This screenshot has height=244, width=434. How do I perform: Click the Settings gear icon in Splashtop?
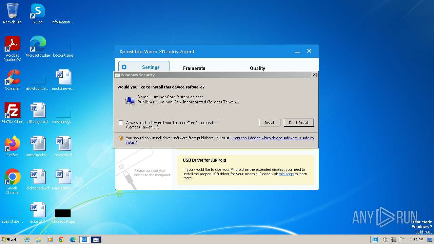pyautogui.click(x=124, y=67)
